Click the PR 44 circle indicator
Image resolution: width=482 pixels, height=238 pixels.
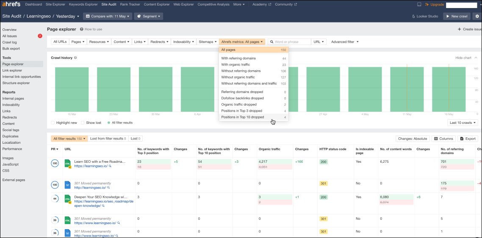(x=55, y=199)
